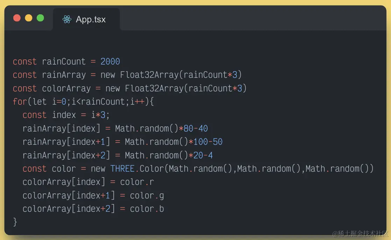Click the line "colorArray[index+2] = color.b"
The width and height of the screenshot is (391, 240).
(x=93, y=209)
